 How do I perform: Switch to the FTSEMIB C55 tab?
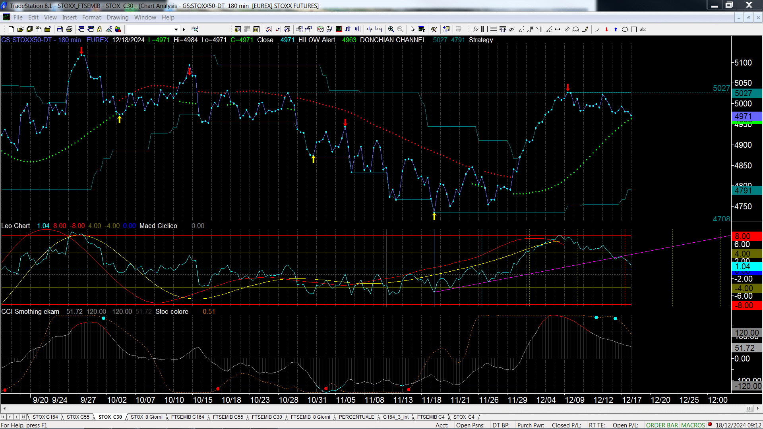(228, 417)
